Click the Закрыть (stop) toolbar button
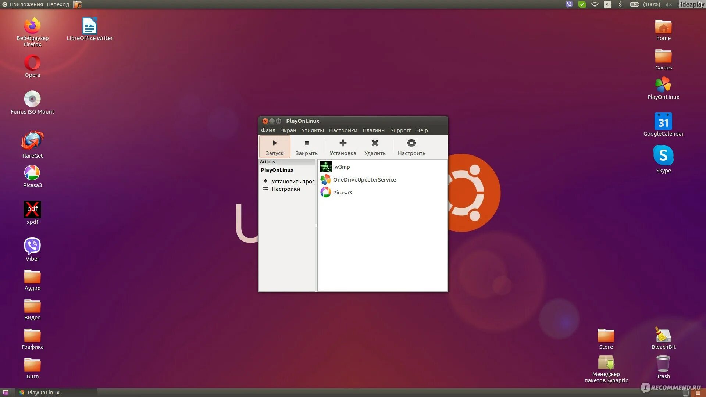706x397 pixels. [x=306, y=147]
